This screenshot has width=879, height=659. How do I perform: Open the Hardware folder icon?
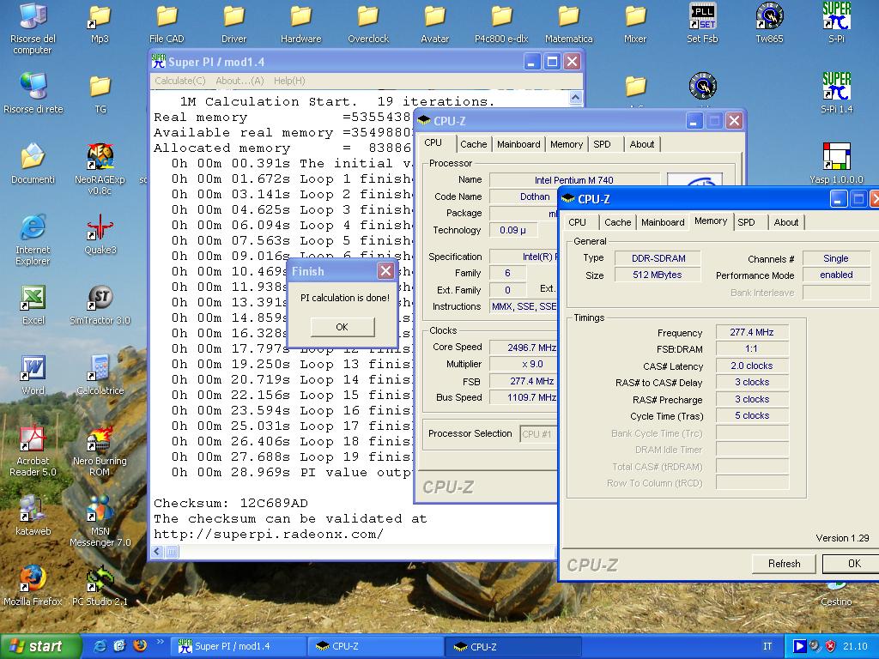301,17
